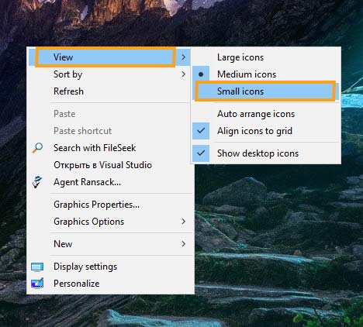The width and height of the screenshot is (363, 327).
Task: Enable Auto arrange icons
Action: [266, 114]
